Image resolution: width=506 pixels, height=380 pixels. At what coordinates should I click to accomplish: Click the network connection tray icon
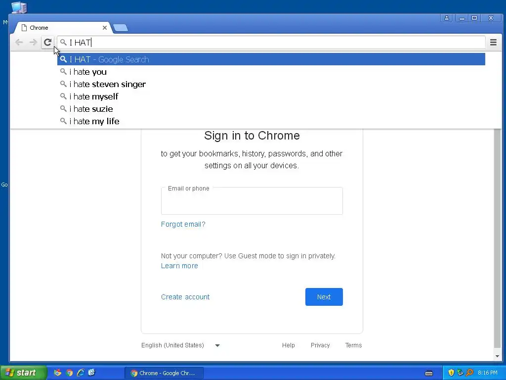(x=460, y=373)
